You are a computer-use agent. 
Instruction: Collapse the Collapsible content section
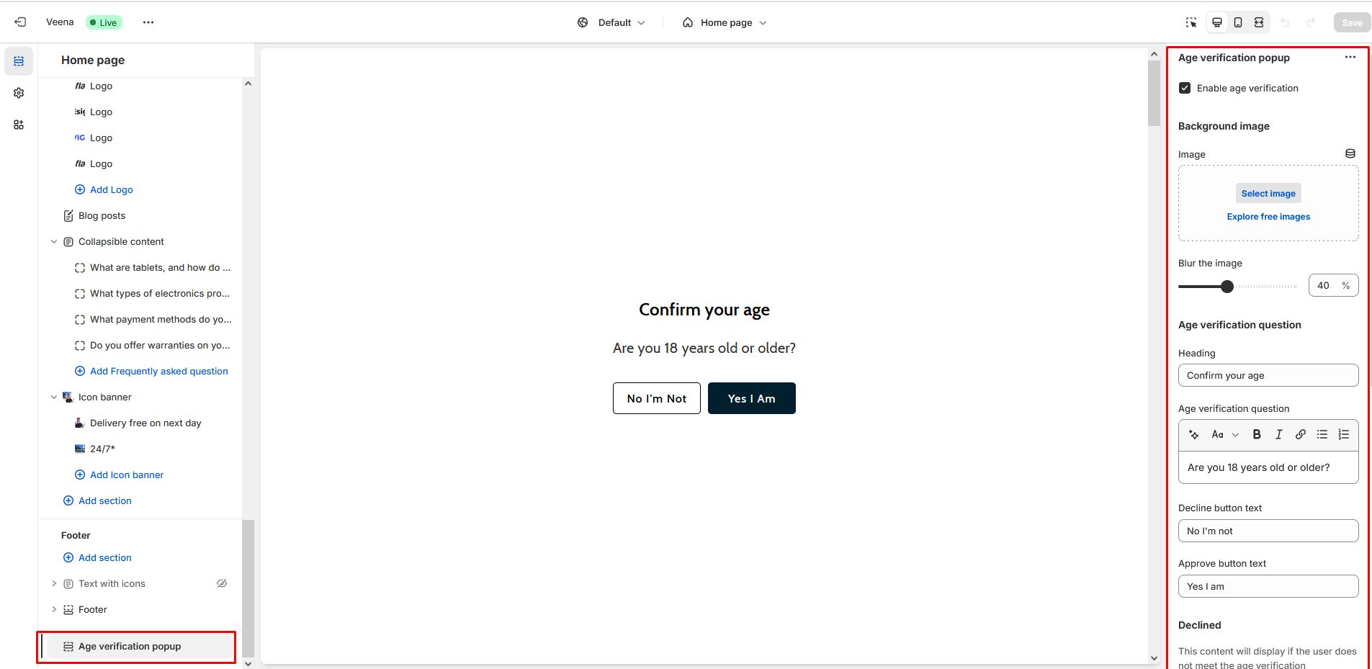click(54, 242)
